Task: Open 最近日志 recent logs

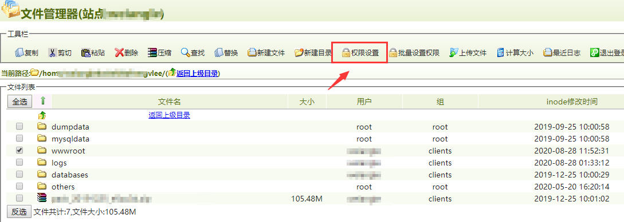Action: (562, 53)
